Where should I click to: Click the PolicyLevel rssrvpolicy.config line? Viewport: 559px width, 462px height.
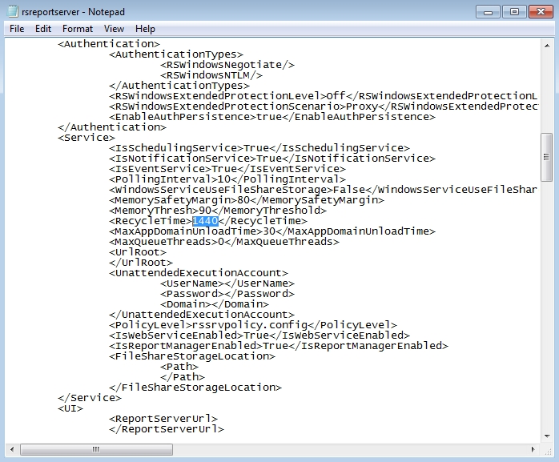253,325
